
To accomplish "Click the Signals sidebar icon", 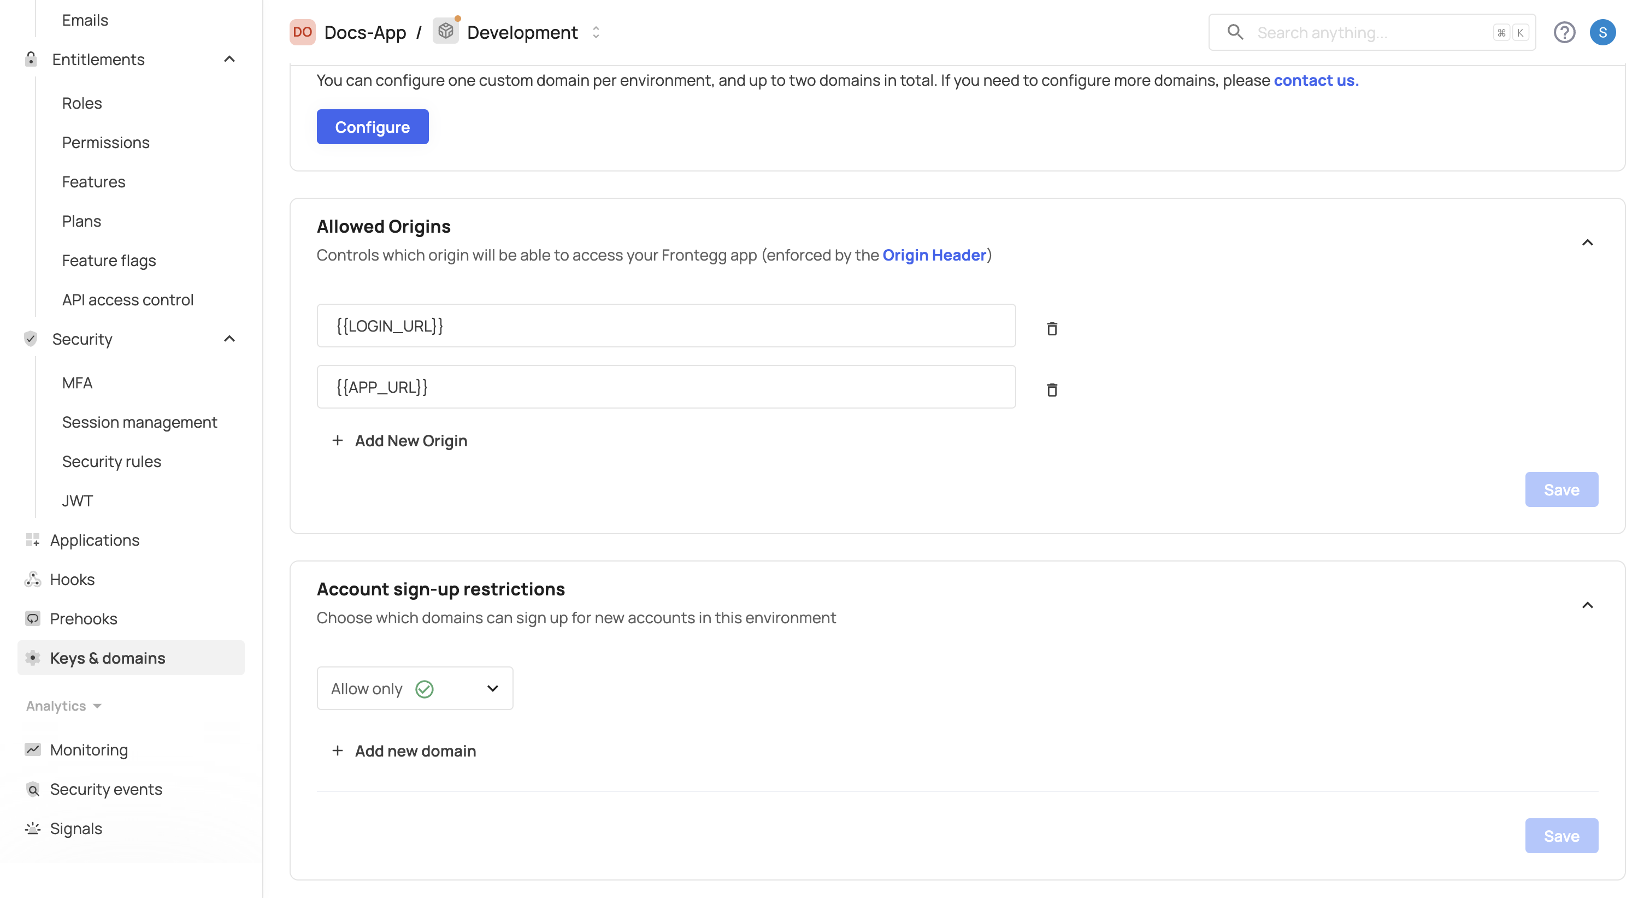I will (33, 829).
